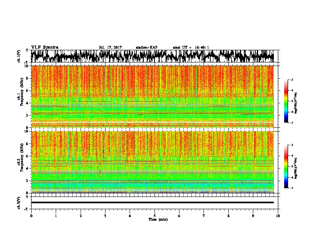The image size is (313, 242).
Task: Click the "-7" label on ch.1 color scale
Action: pos(292,123)
